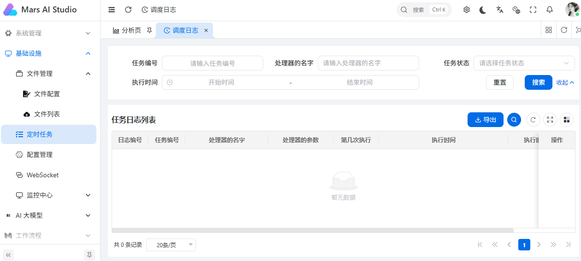Click the 第几次执行 column header
This screenshot has height=261, width=581.
356,140
